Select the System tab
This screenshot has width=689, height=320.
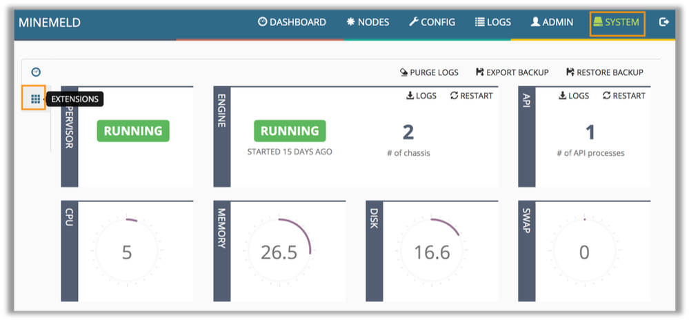point(617,22)
